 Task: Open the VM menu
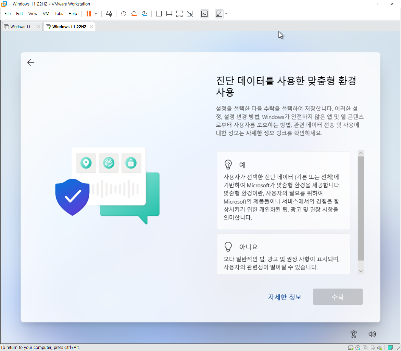click(x=46, y=14)
